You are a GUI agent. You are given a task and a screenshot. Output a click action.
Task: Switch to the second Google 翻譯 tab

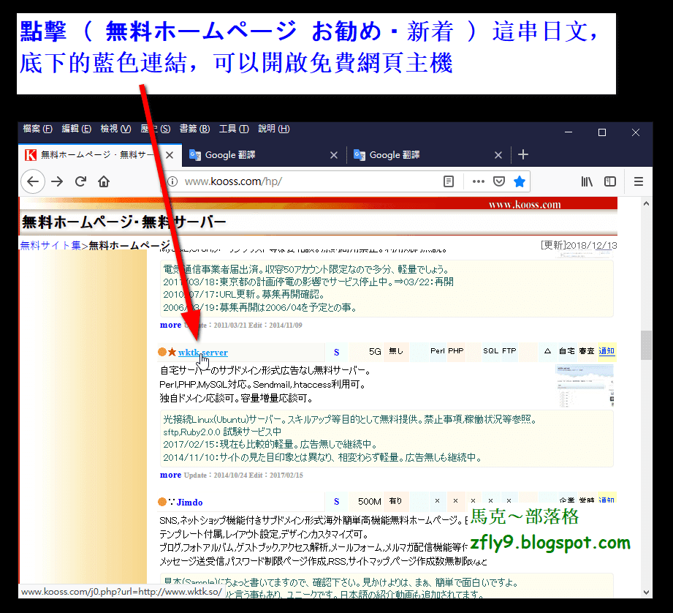coord(429,155)
